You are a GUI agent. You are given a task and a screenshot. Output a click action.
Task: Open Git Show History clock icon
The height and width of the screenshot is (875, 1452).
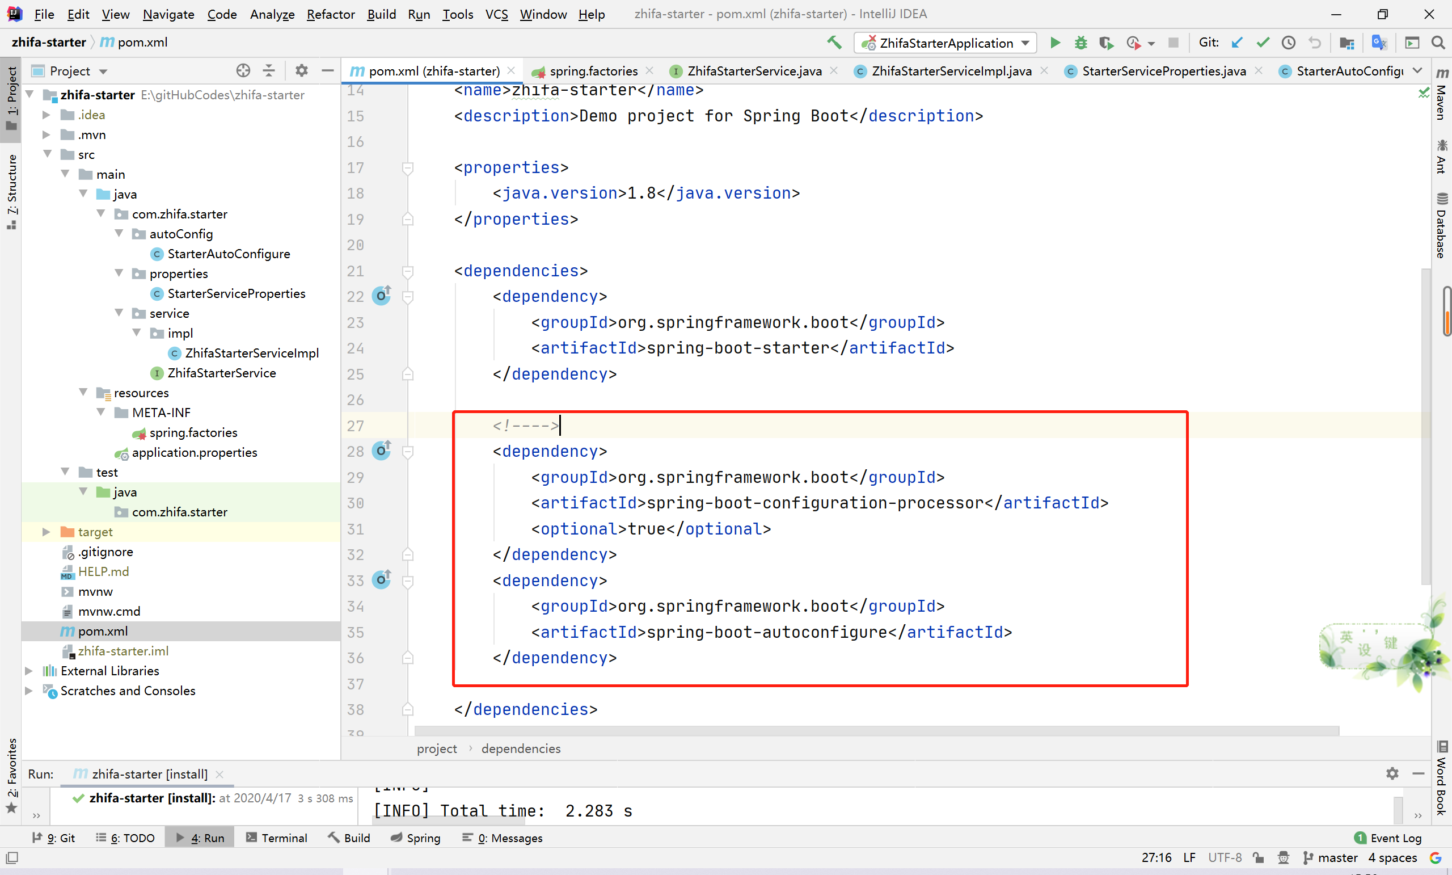click(1288, 43)
